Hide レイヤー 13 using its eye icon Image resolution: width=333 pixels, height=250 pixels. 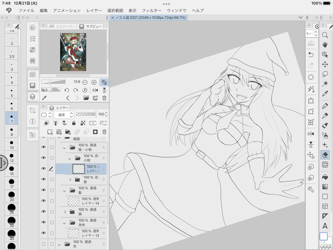point(43,233)
